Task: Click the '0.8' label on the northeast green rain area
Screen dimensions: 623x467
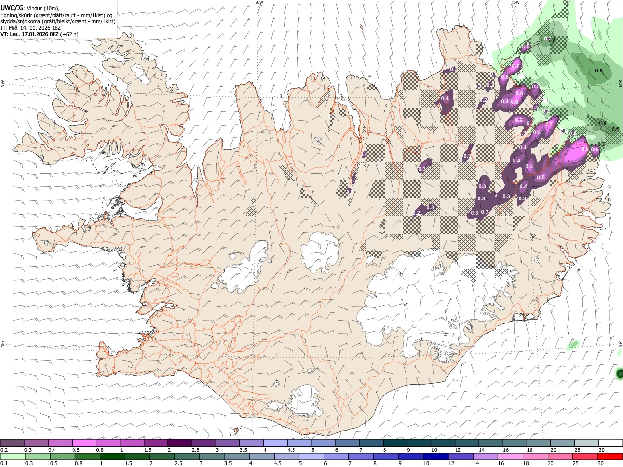Action: [599, 71]
